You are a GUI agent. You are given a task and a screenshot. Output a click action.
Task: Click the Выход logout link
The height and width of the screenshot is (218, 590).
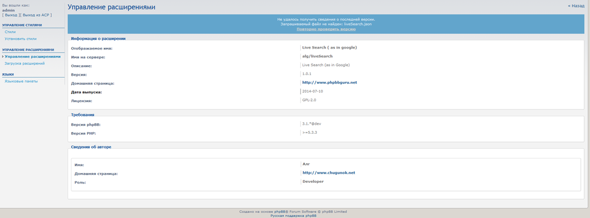tap(12, 15)
